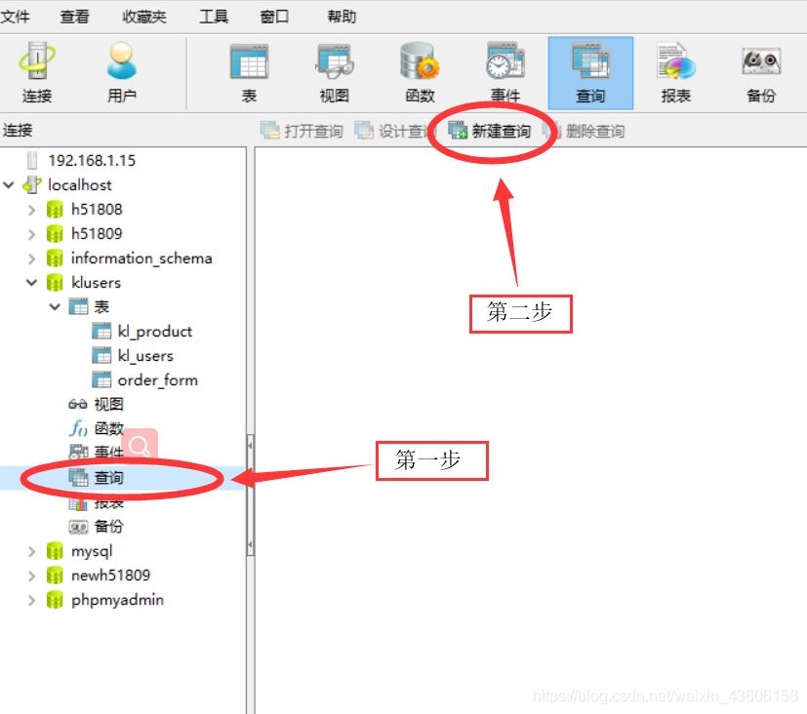Open the 视图 (Views) toolbar icon
Image resolution: width=807 pixels, height=714 pixels.
point(334,71)
